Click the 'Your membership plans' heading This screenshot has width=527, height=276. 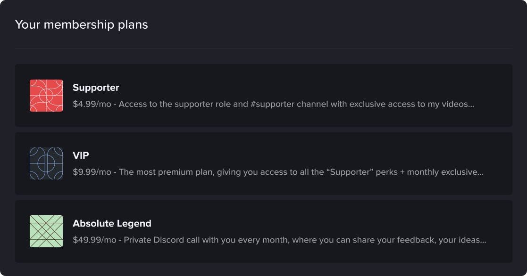tap(81, 24)
